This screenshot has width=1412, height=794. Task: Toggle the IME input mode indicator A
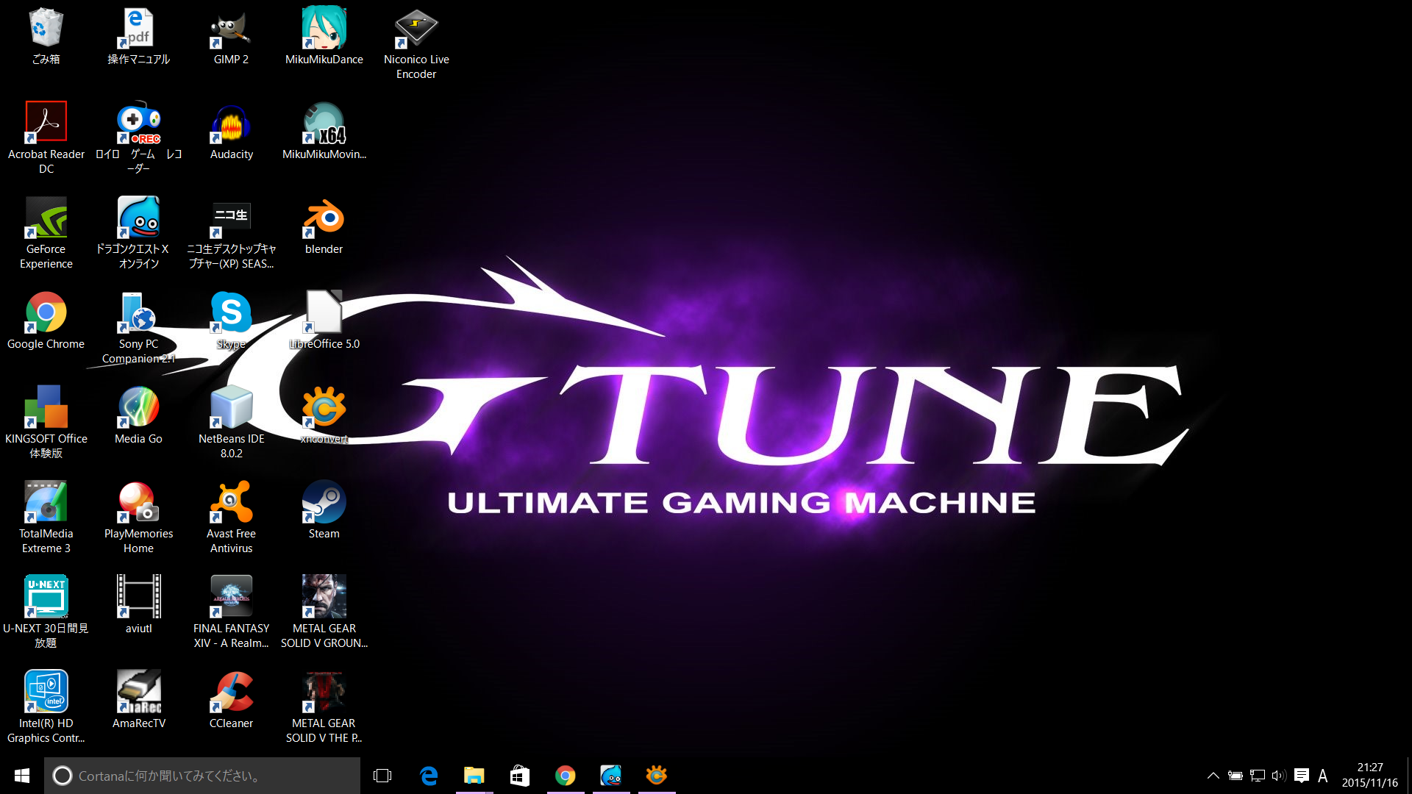1323,776
